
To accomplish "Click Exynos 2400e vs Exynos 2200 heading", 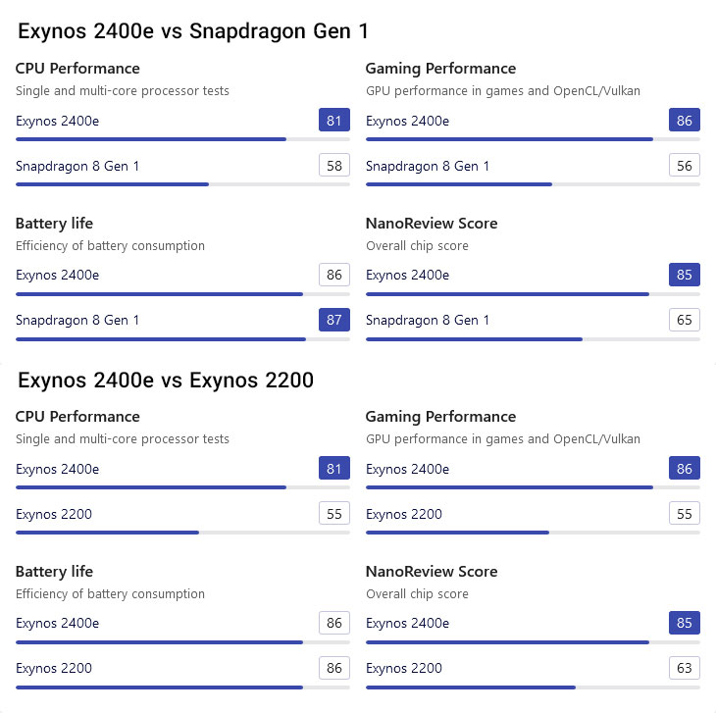I will pyautogui.click(x=166, y=380).
